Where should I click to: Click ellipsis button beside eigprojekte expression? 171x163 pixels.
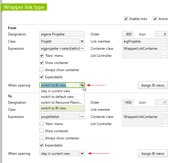click(x=82, y=48)
